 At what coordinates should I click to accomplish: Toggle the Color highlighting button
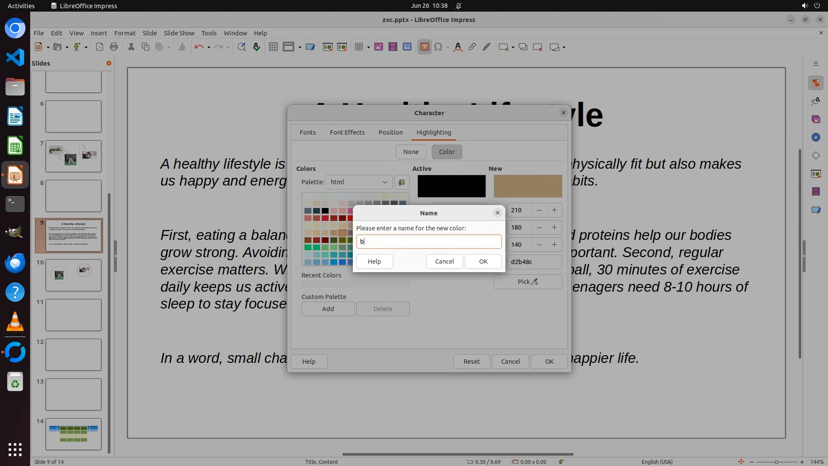click(x=446, y=152)
